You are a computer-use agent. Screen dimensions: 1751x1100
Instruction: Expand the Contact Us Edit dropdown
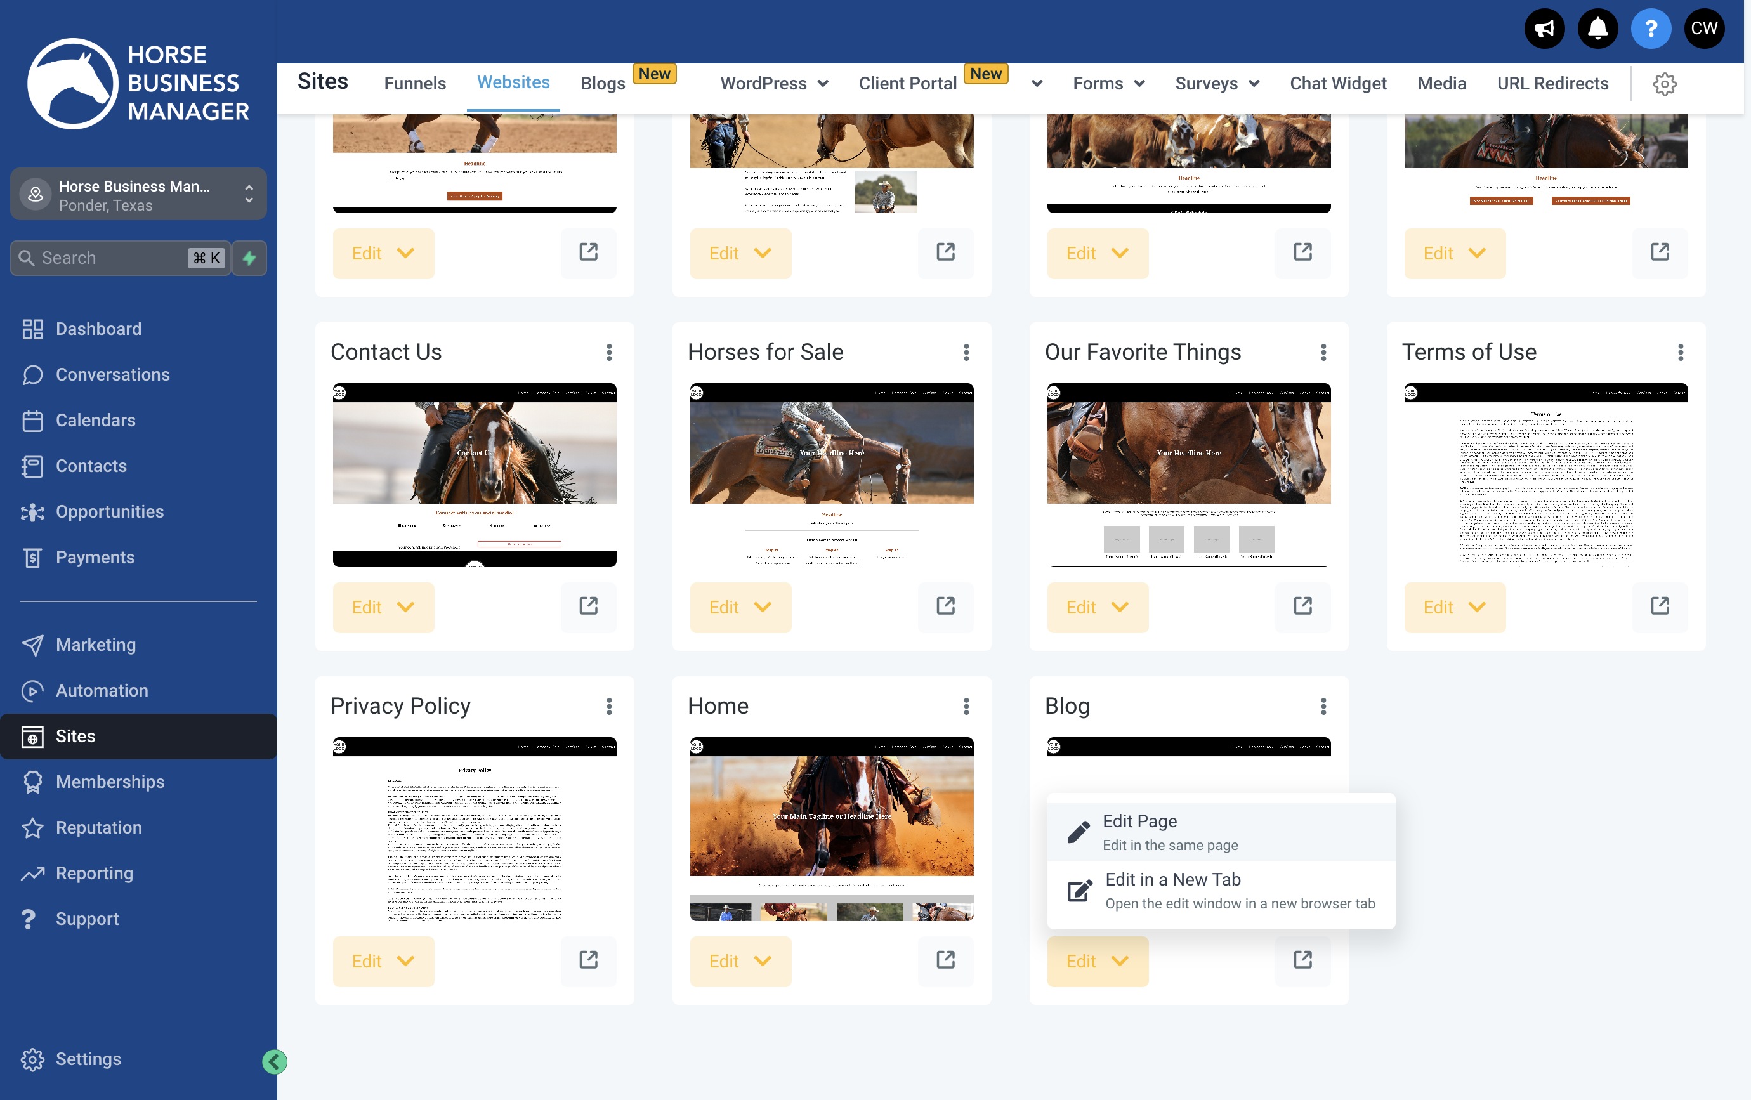click(x=383, y=607)
